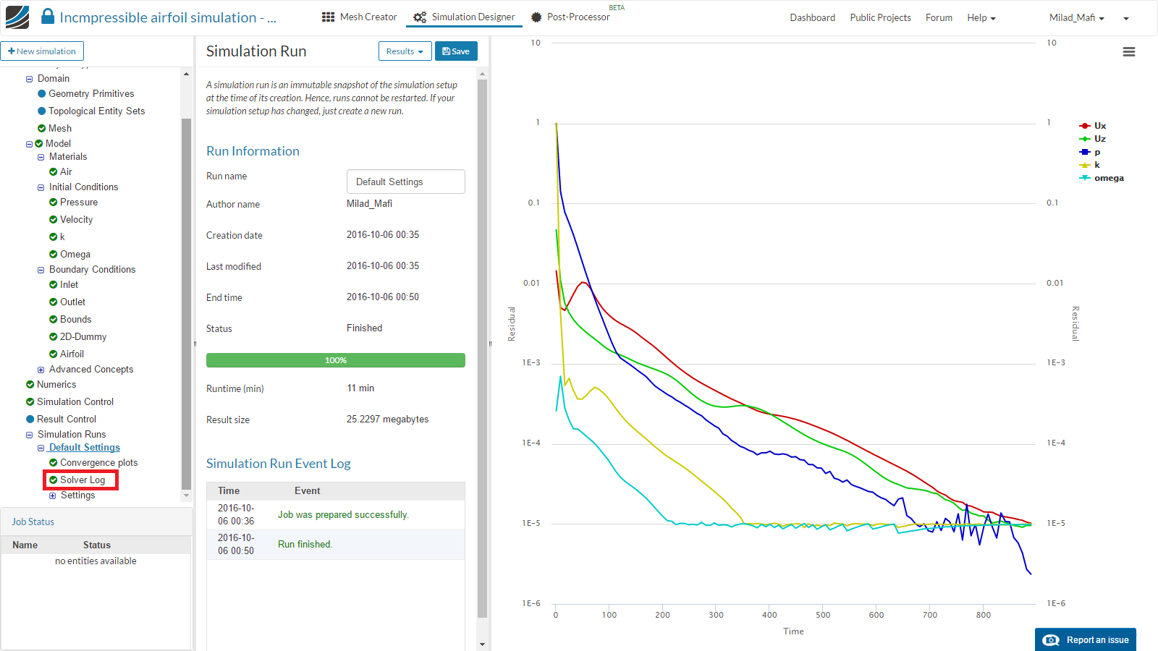Hide the omega series via legend
Viewport: 1158px width, 651px height.
click(x=1108, y=178)
